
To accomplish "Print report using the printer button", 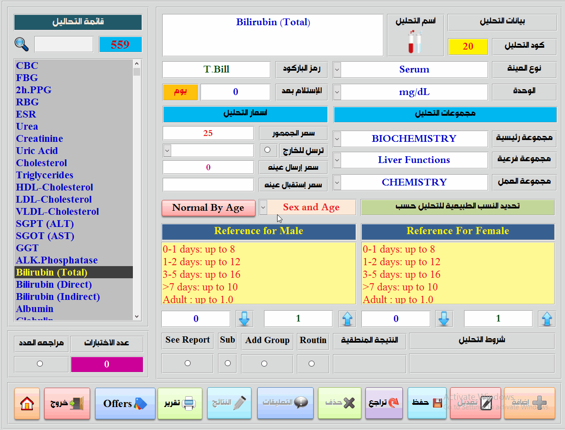I will 180,403.
